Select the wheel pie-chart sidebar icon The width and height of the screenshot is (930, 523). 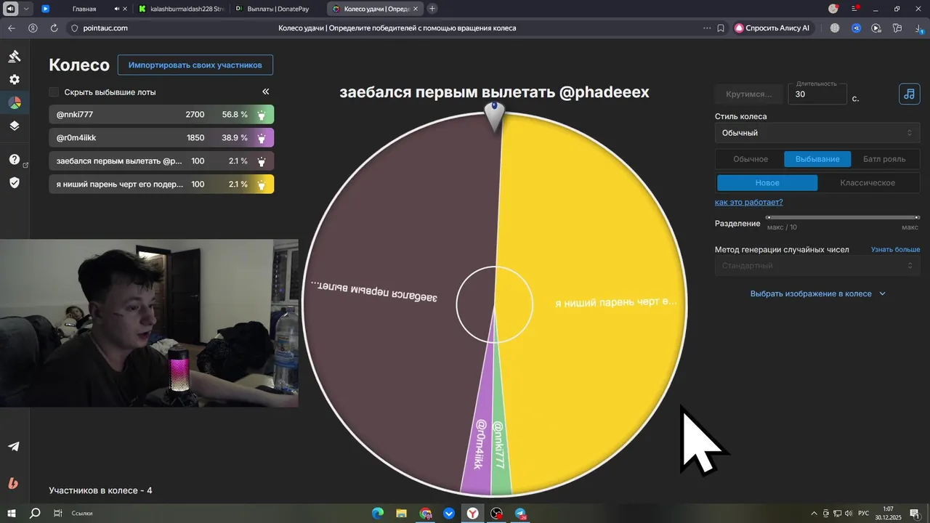pos(14,102)
